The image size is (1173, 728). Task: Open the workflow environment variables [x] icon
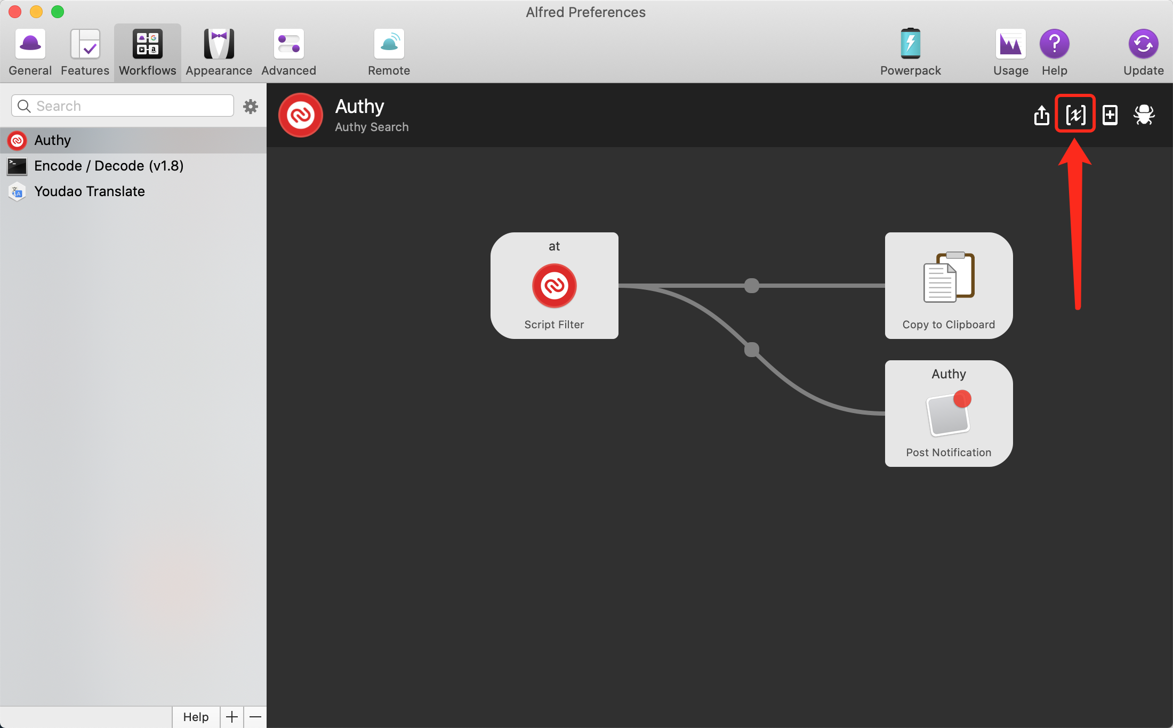tap(1075, 114)
